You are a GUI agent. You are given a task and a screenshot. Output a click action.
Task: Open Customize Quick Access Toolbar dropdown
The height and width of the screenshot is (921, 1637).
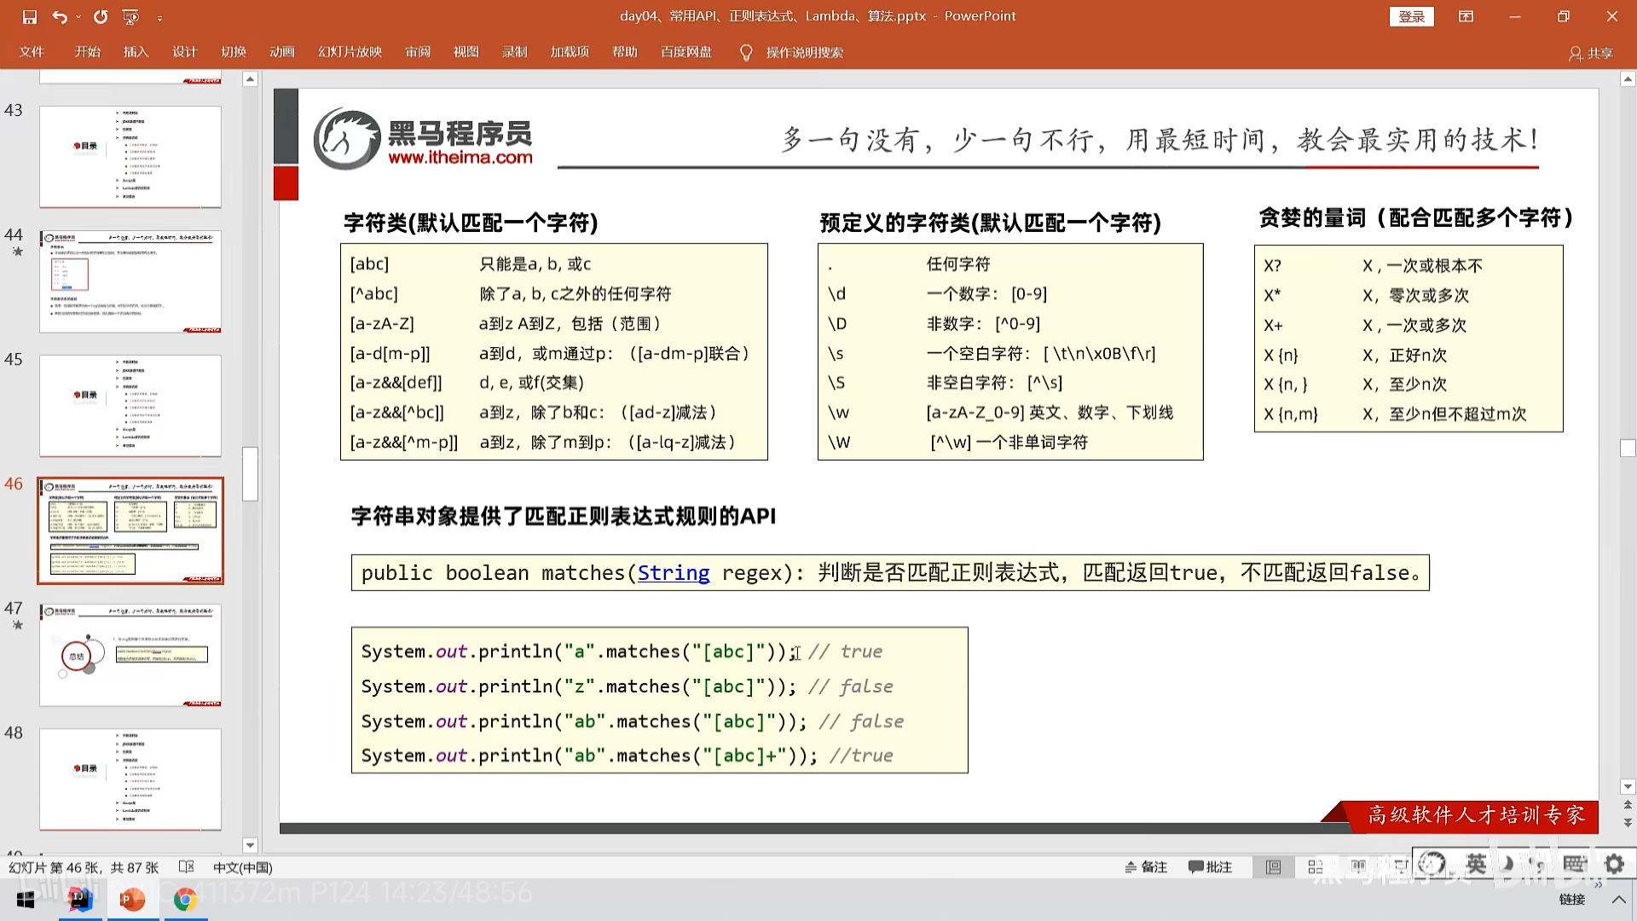(159, 17)
